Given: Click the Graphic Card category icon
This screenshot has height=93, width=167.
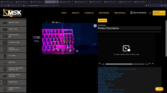Looking at the screenshot, I should (x=5, y=29).
